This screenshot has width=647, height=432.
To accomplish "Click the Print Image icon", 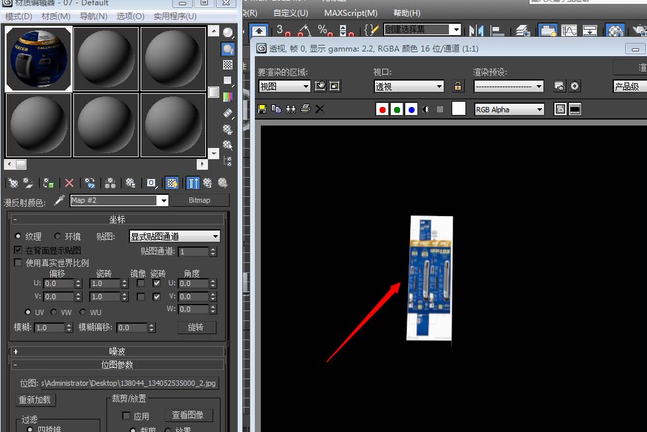I will (305, 109).
